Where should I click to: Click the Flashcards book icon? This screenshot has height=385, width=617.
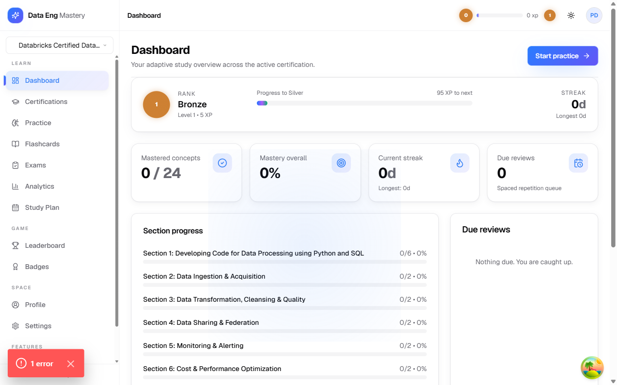click(15, 144)
